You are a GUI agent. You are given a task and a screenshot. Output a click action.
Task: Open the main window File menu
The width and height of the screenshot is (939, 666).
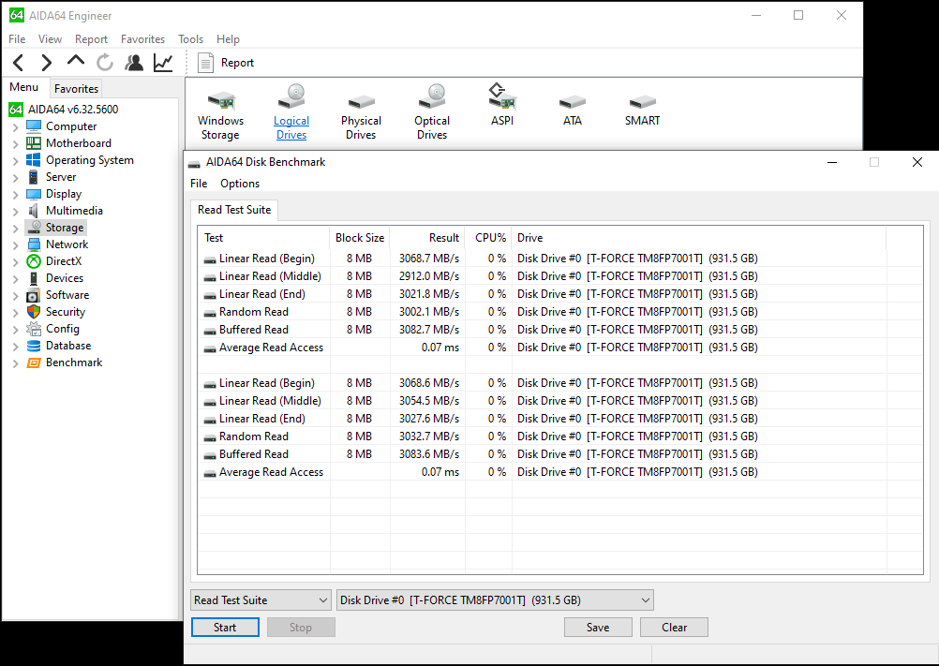click(17, 39)
